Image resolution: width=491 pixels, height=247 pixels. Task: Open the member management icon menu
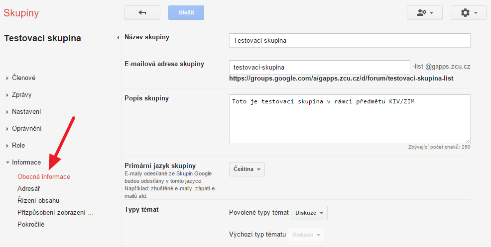(425, 13)
